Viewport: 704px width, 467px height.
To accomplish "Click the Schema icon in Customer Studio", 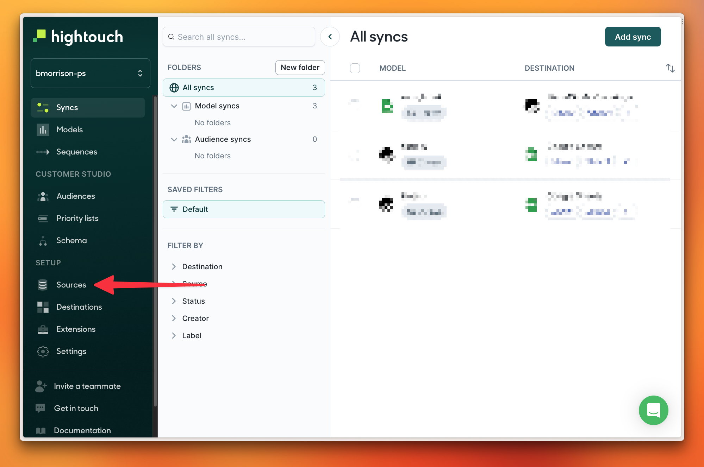I will pos(43,240).
